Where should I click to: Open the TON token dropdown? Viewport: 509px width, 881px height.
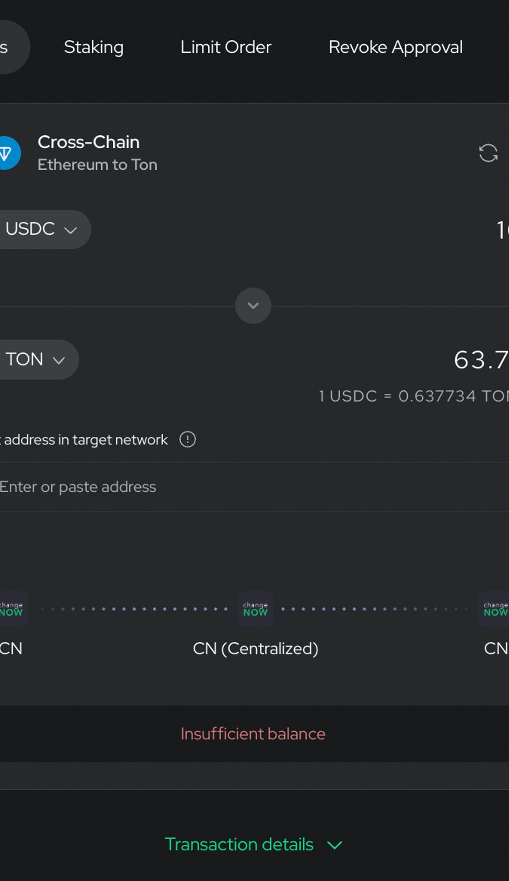pyautogui.click(x=37, y=359)
